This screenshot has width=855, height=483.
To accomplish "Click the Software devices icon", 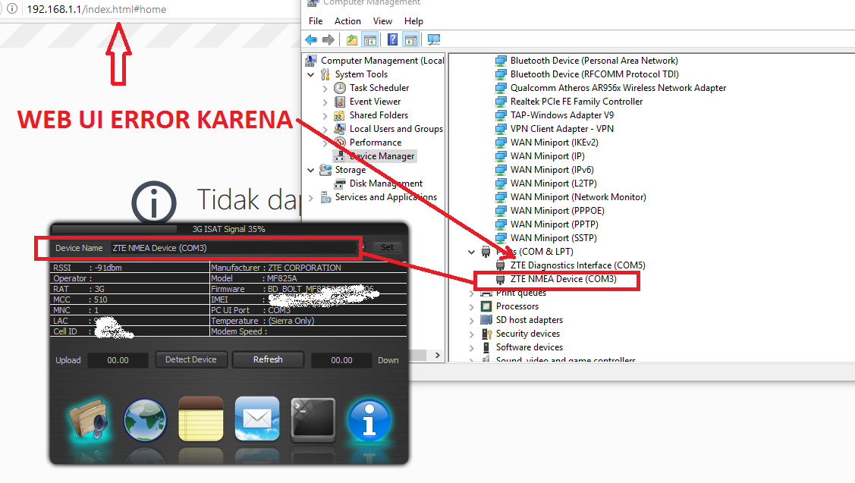I will [486, 347].
